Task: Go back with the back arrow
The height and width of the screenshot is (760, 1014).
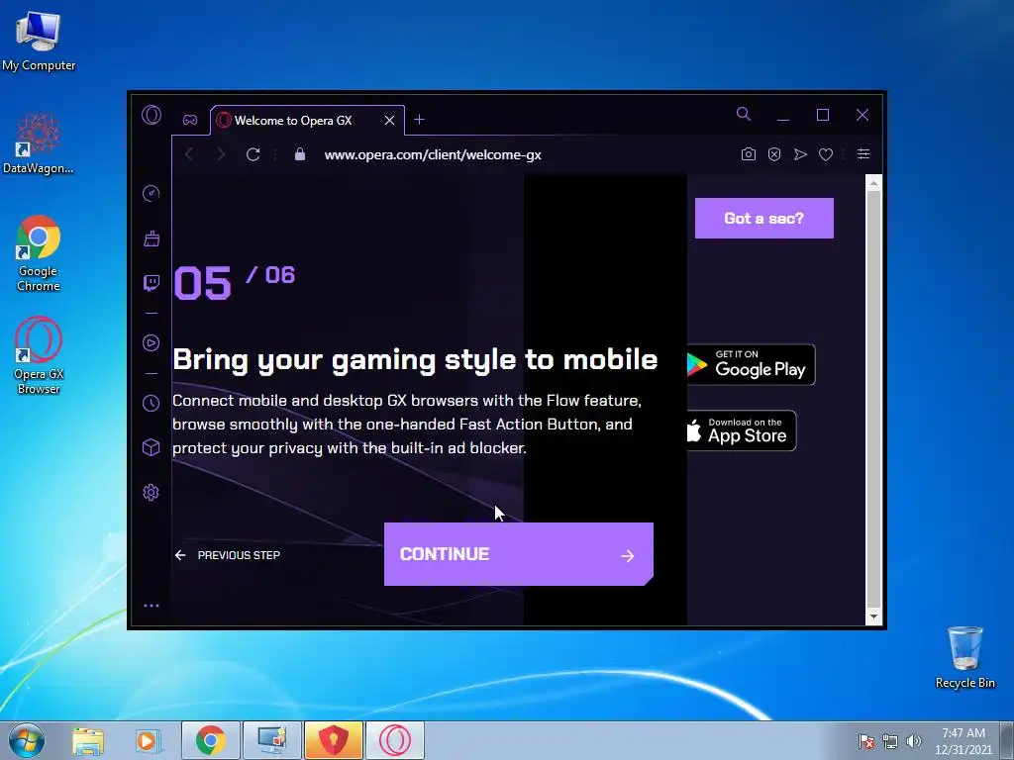Action: pos(189,154)
